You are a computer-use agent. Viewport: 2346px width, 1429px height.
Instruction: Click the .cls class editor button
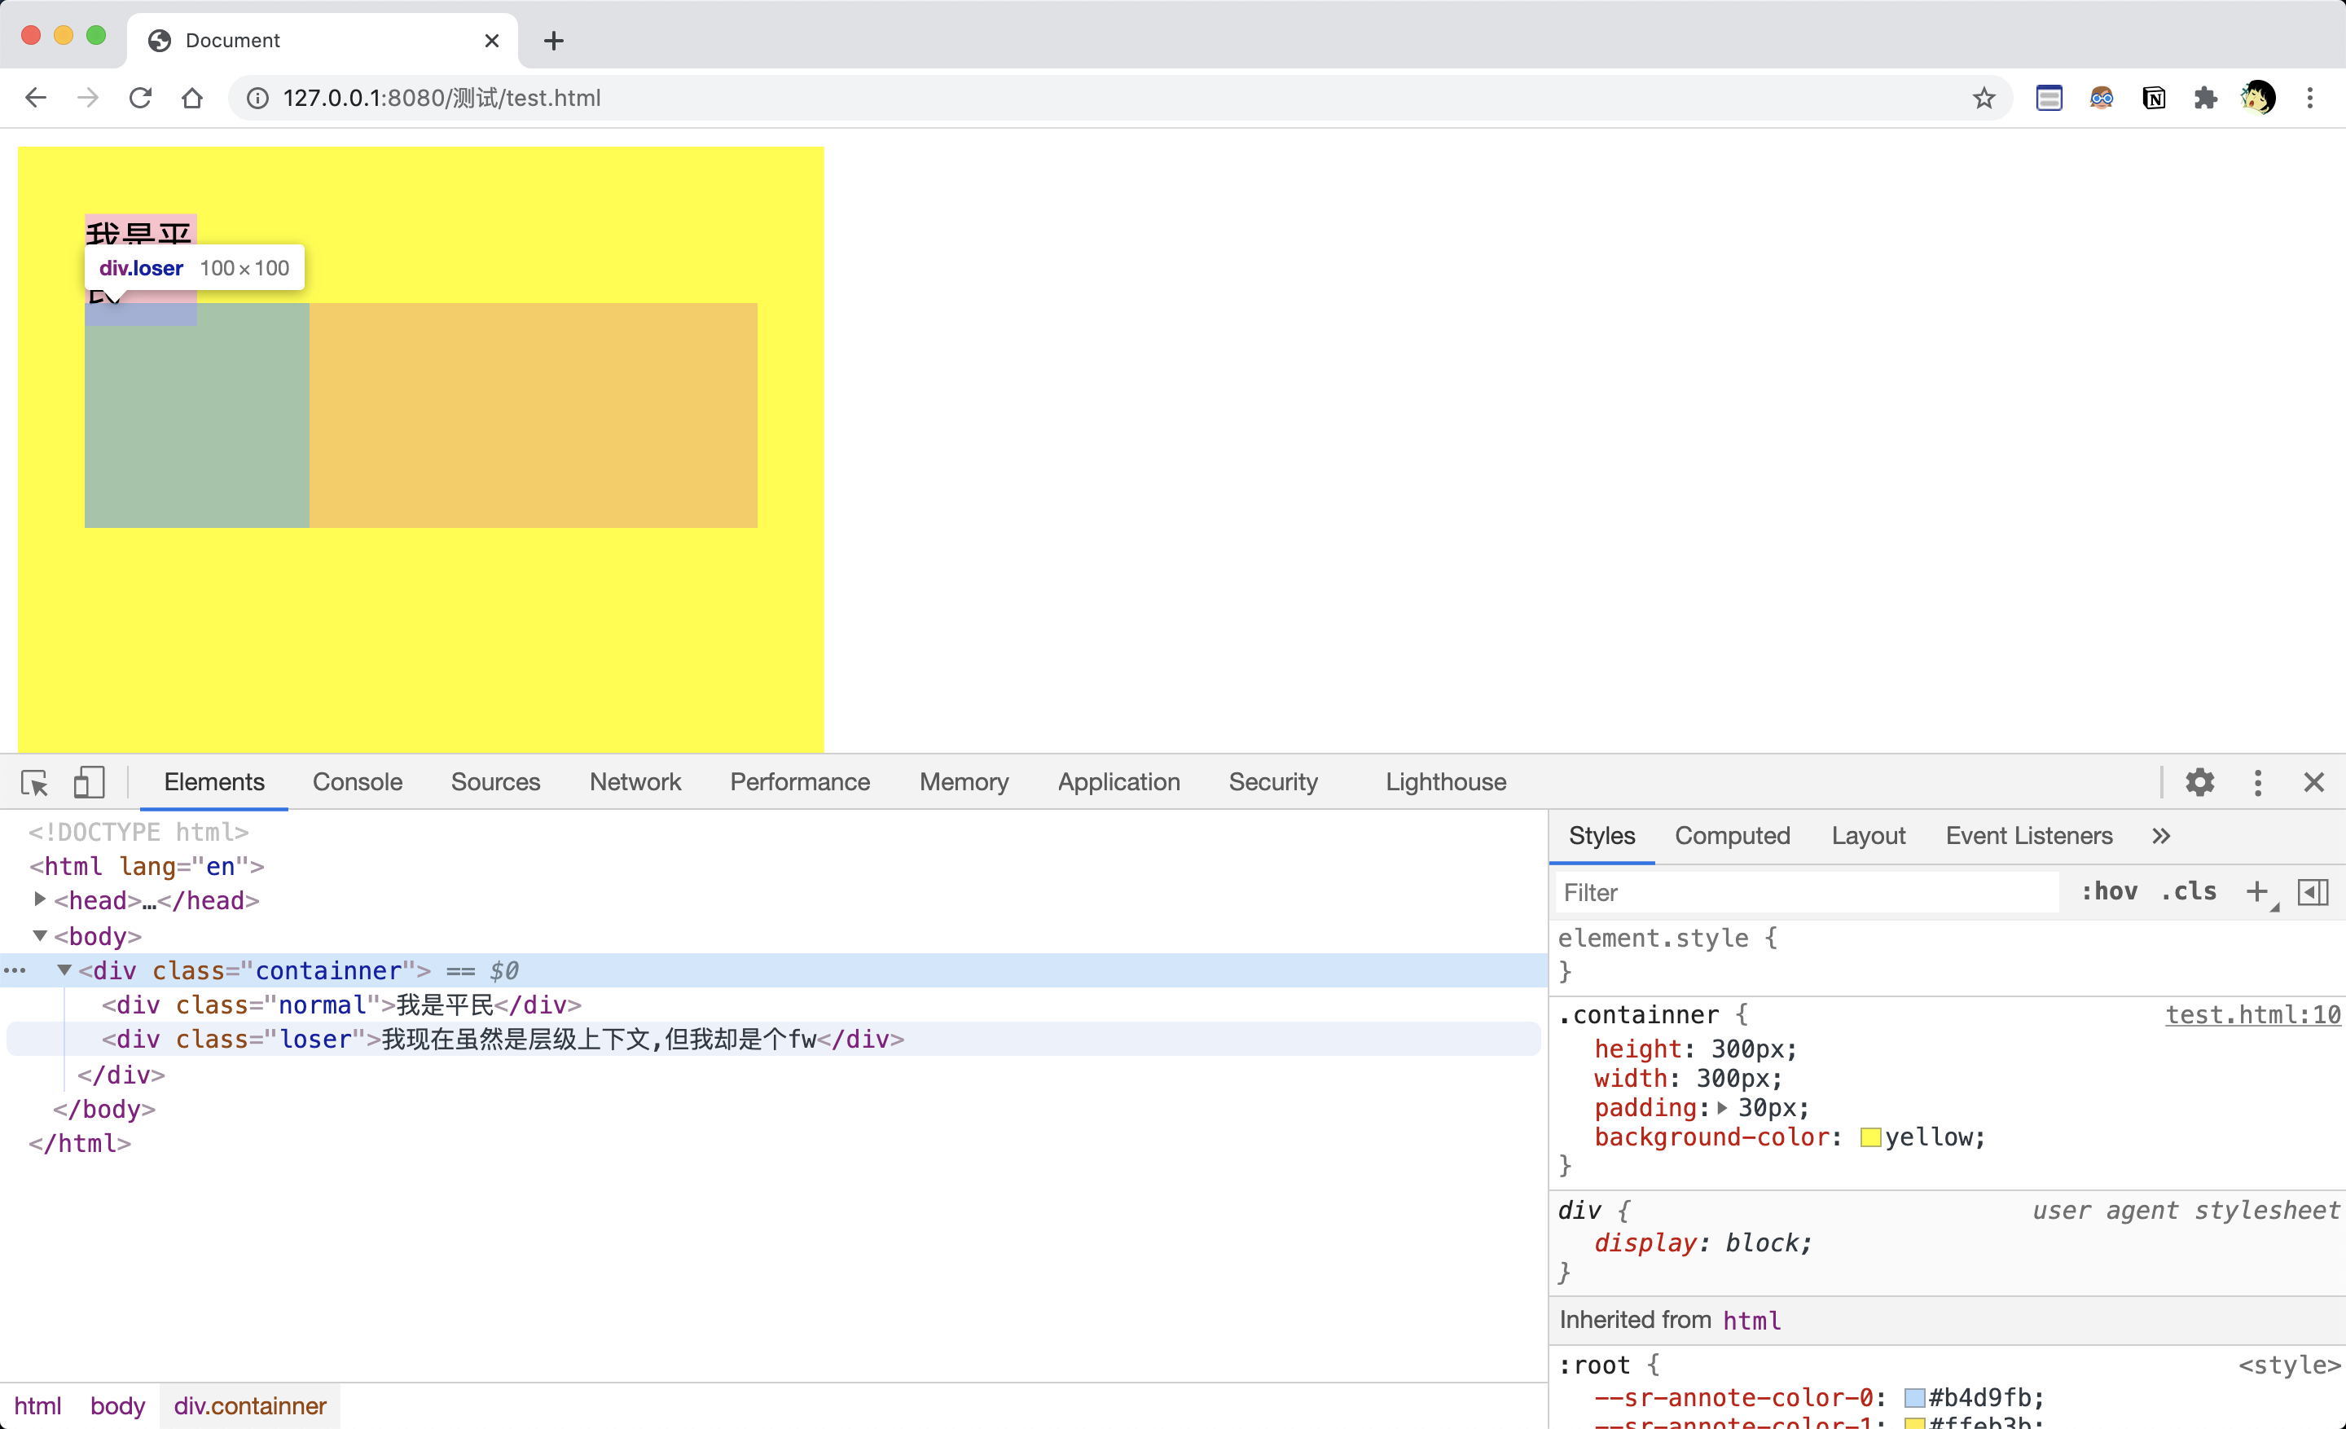(x=2189, y=892)
